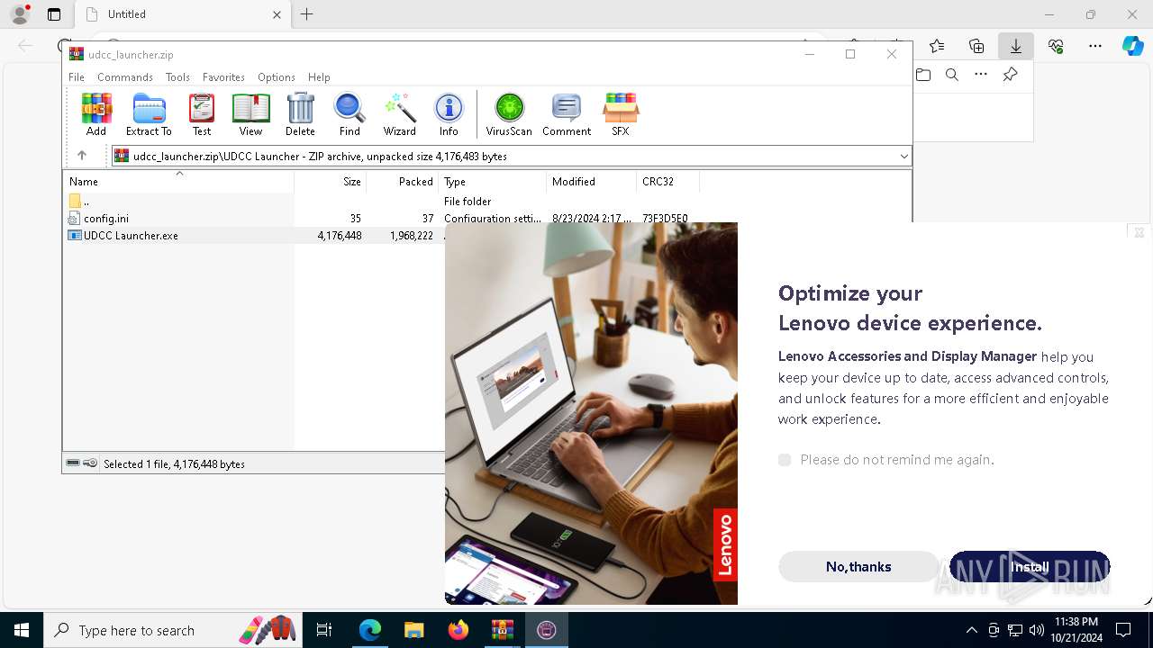Sort files by the Type column
Image resolution: width=1153 pixels, height=648 pixels.
(493, 182)
